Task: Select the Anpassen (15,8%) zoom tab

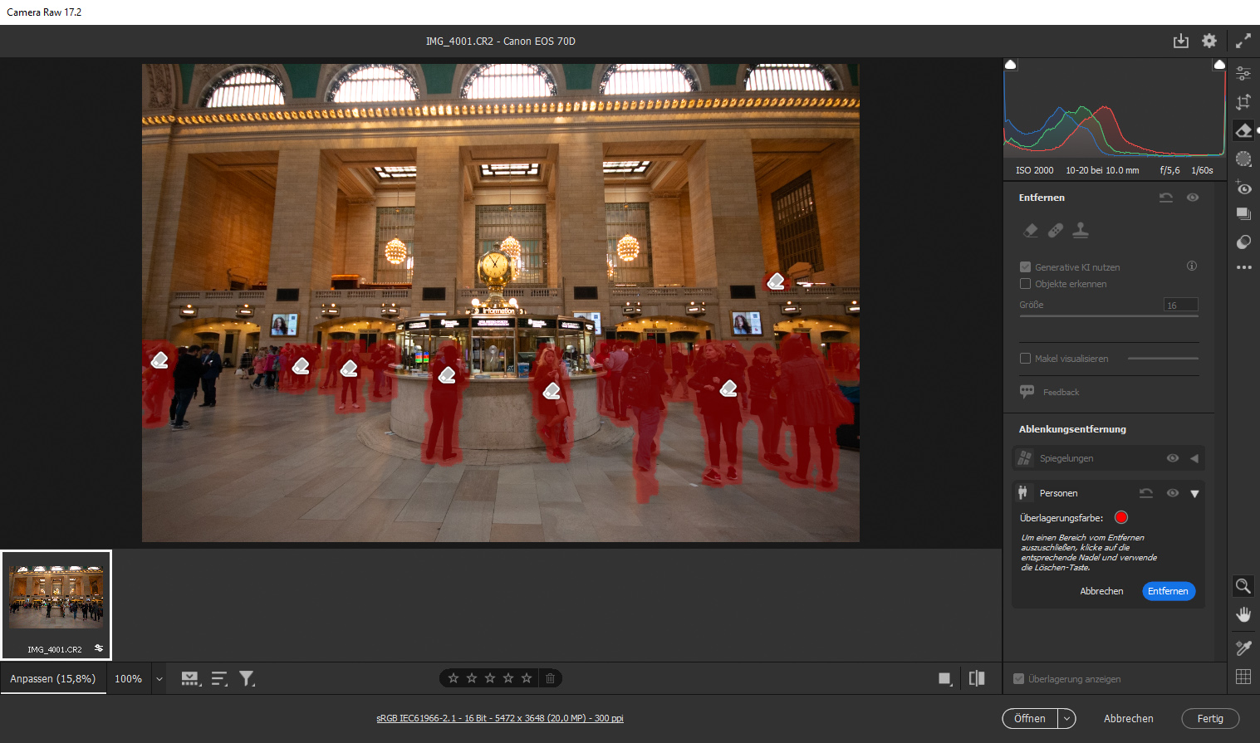Action: click(53, 678)
